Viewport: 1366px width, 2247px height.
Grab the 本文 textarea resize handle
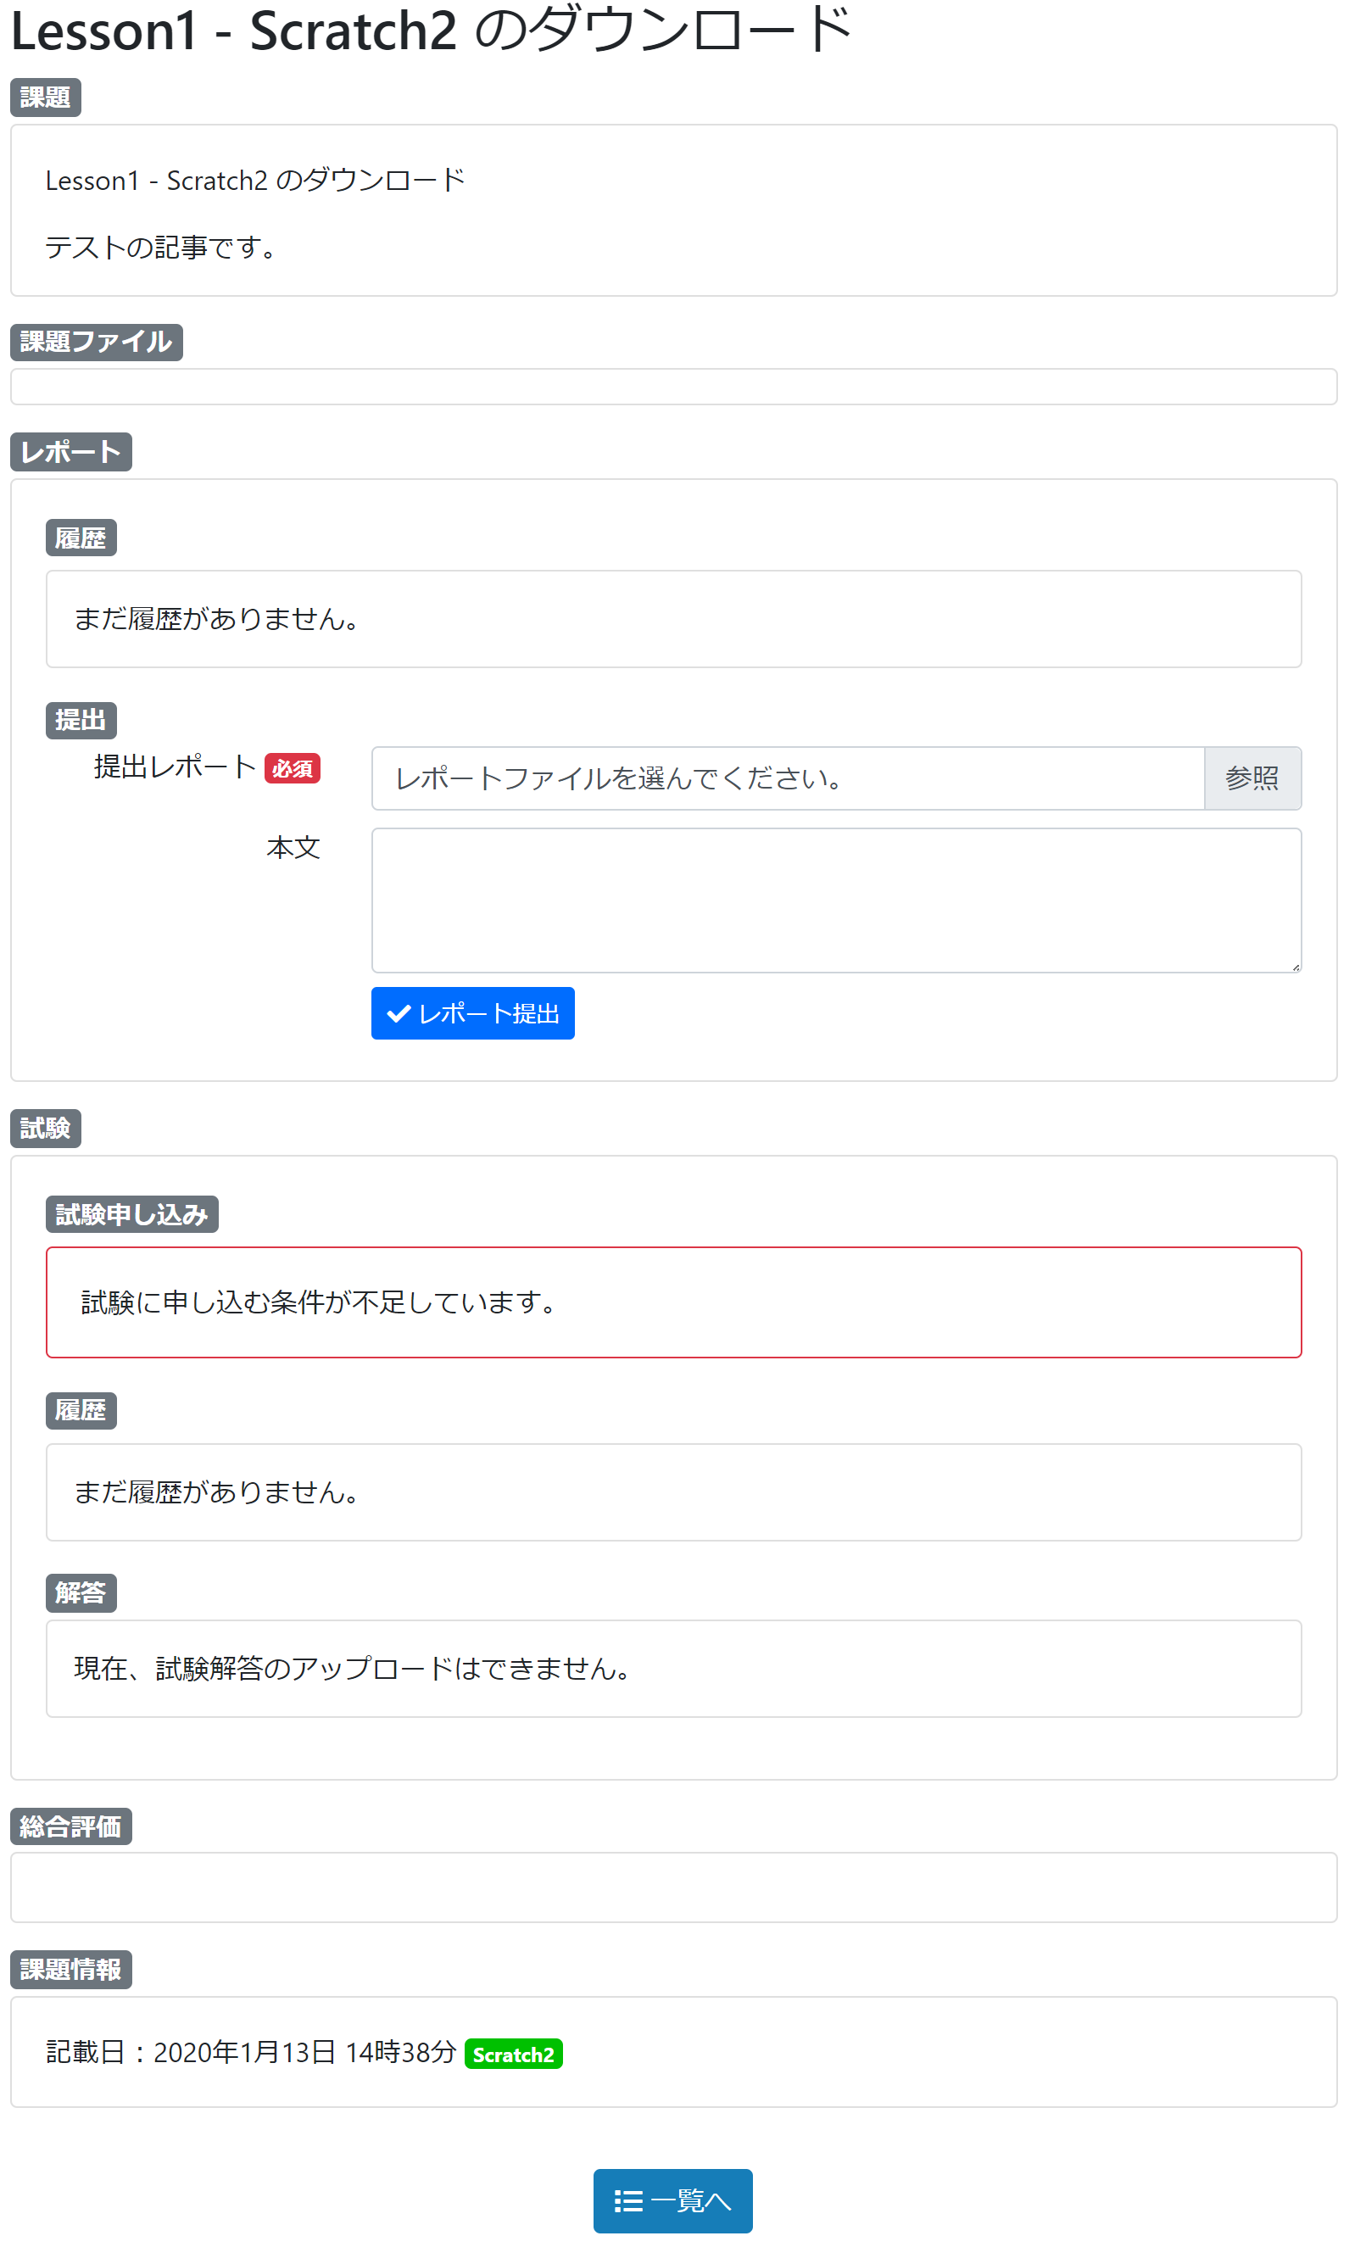tap(1295, 967)
